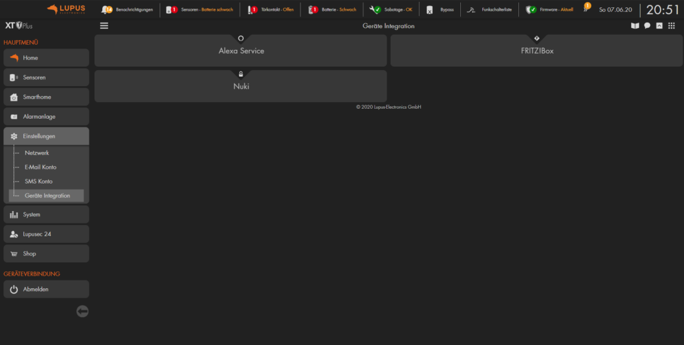Screen dimensions: 684x345
Task: Click the Firmware shield status icon
Action: pyautogui.click(x=530, y=10)
